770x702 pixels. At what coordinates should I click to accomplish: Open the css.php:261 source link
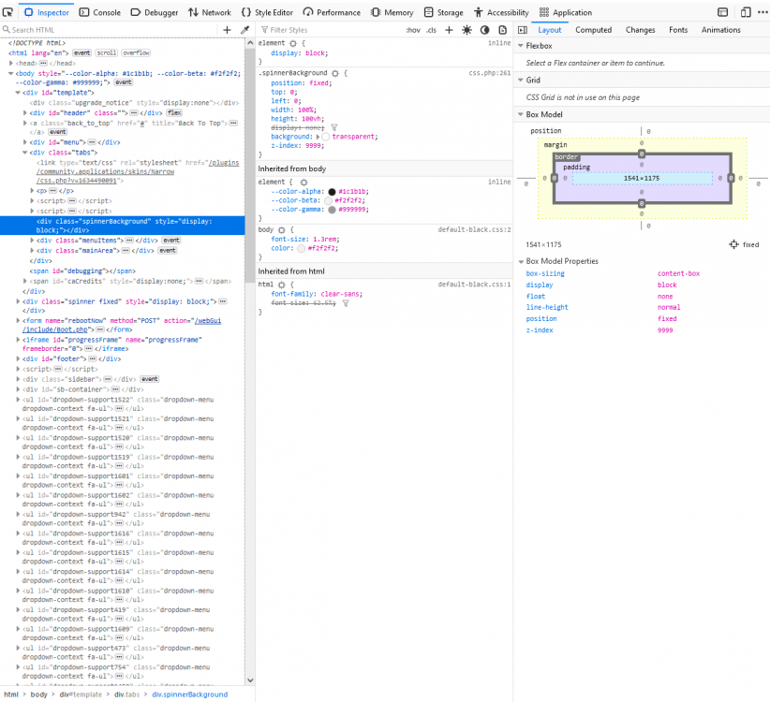pos(490,73)
